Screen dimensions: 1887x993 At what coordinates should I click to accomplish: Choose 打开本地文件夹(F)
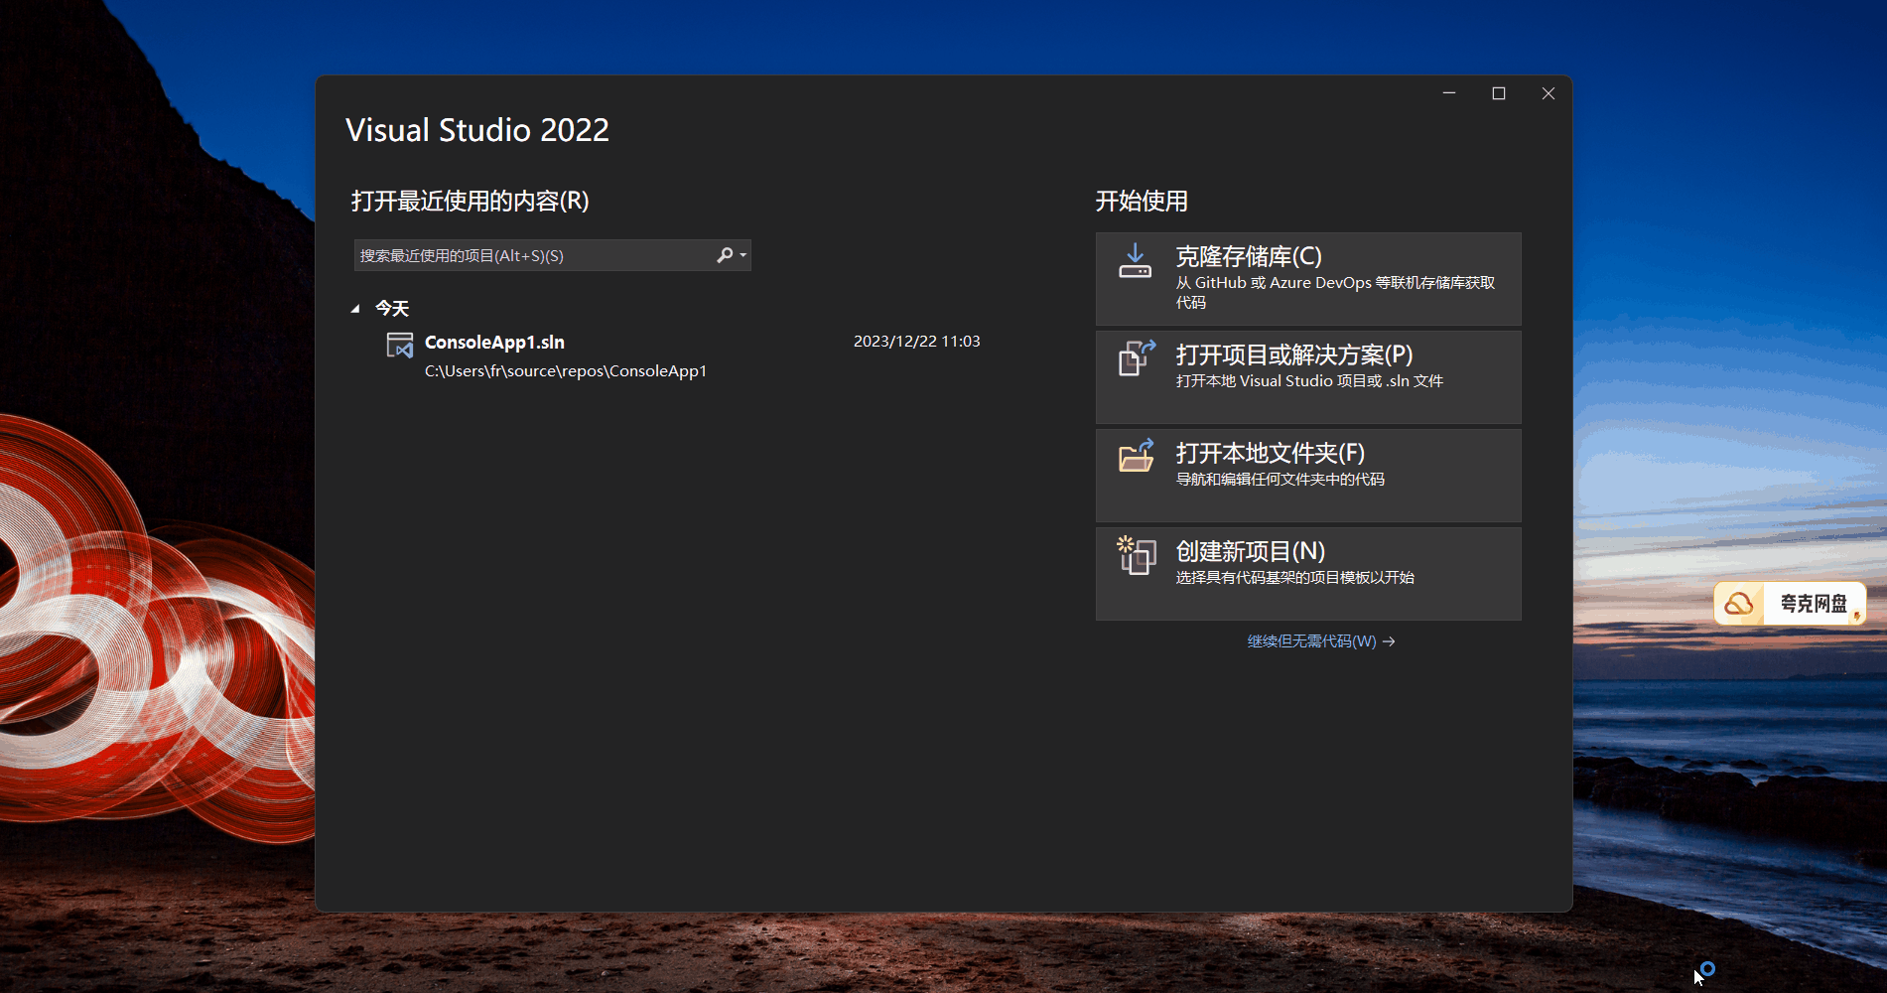1307,475
